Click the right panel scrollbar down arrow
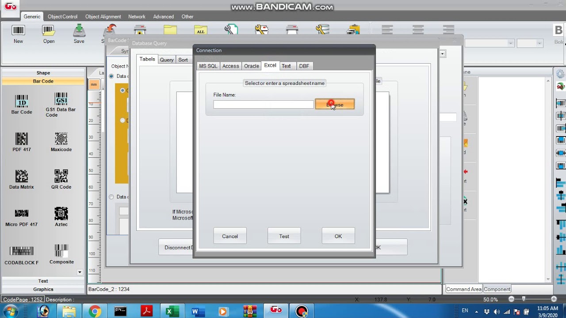This screenshot has height=318, width=566. [548, 279]
